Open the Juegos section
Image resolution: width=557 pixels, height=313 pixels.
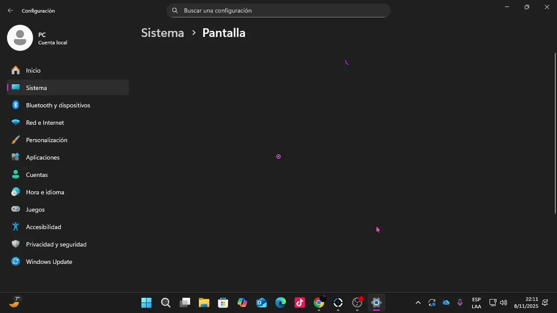click(x=68, y=210)
